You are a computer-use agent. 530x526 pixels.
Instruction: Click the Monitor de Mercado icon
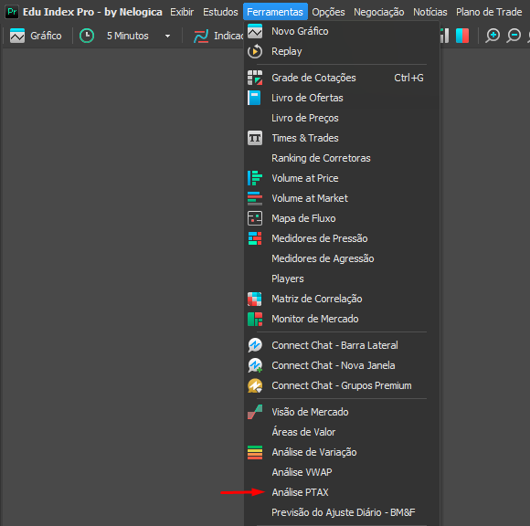click(255, 319)
